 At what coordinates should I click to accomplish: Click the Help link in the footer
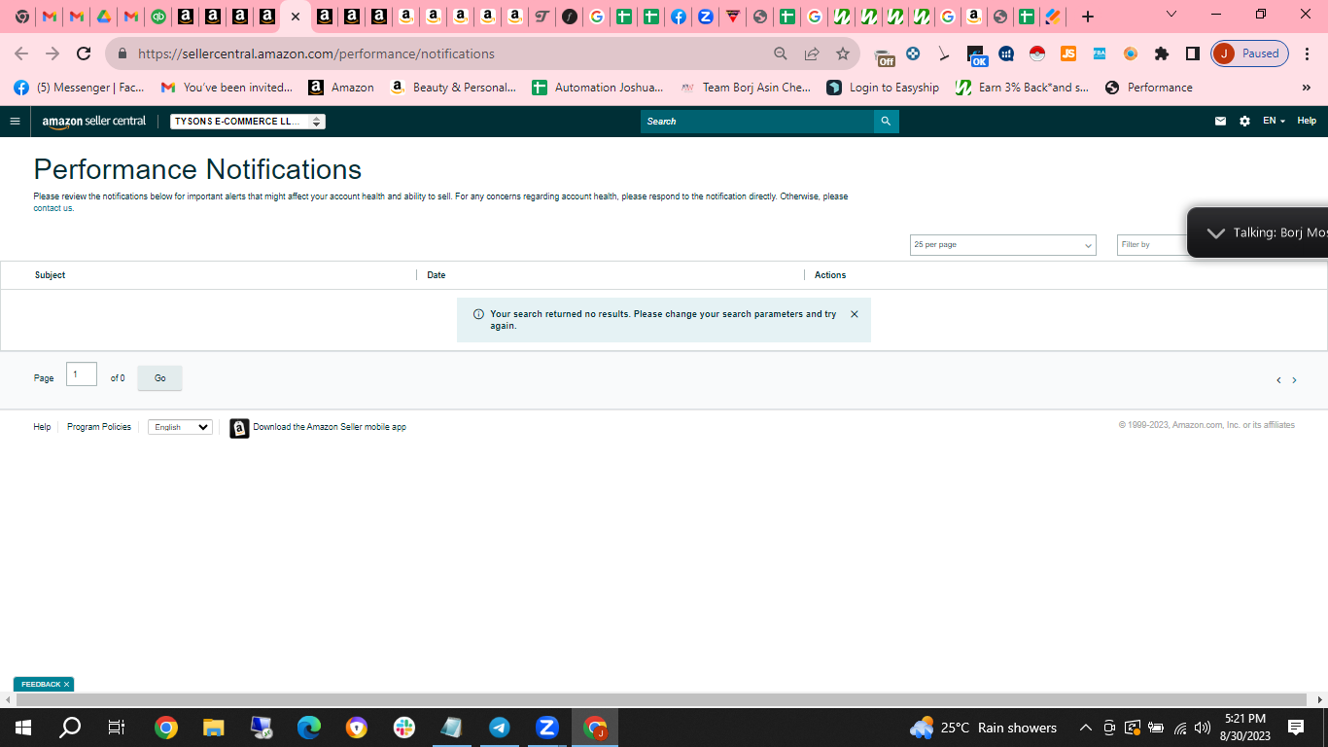click(x=42, y=427)
